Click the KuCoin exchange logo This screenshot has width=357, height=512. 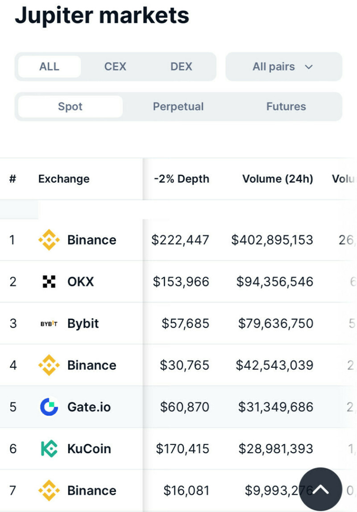[x=49, y=449]
